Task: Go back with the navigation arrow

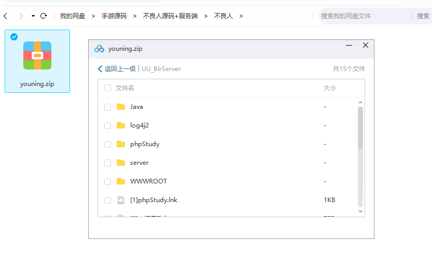Action: [6, 16]
